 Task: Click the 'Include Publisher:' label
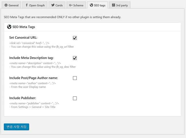pos(23,98)
